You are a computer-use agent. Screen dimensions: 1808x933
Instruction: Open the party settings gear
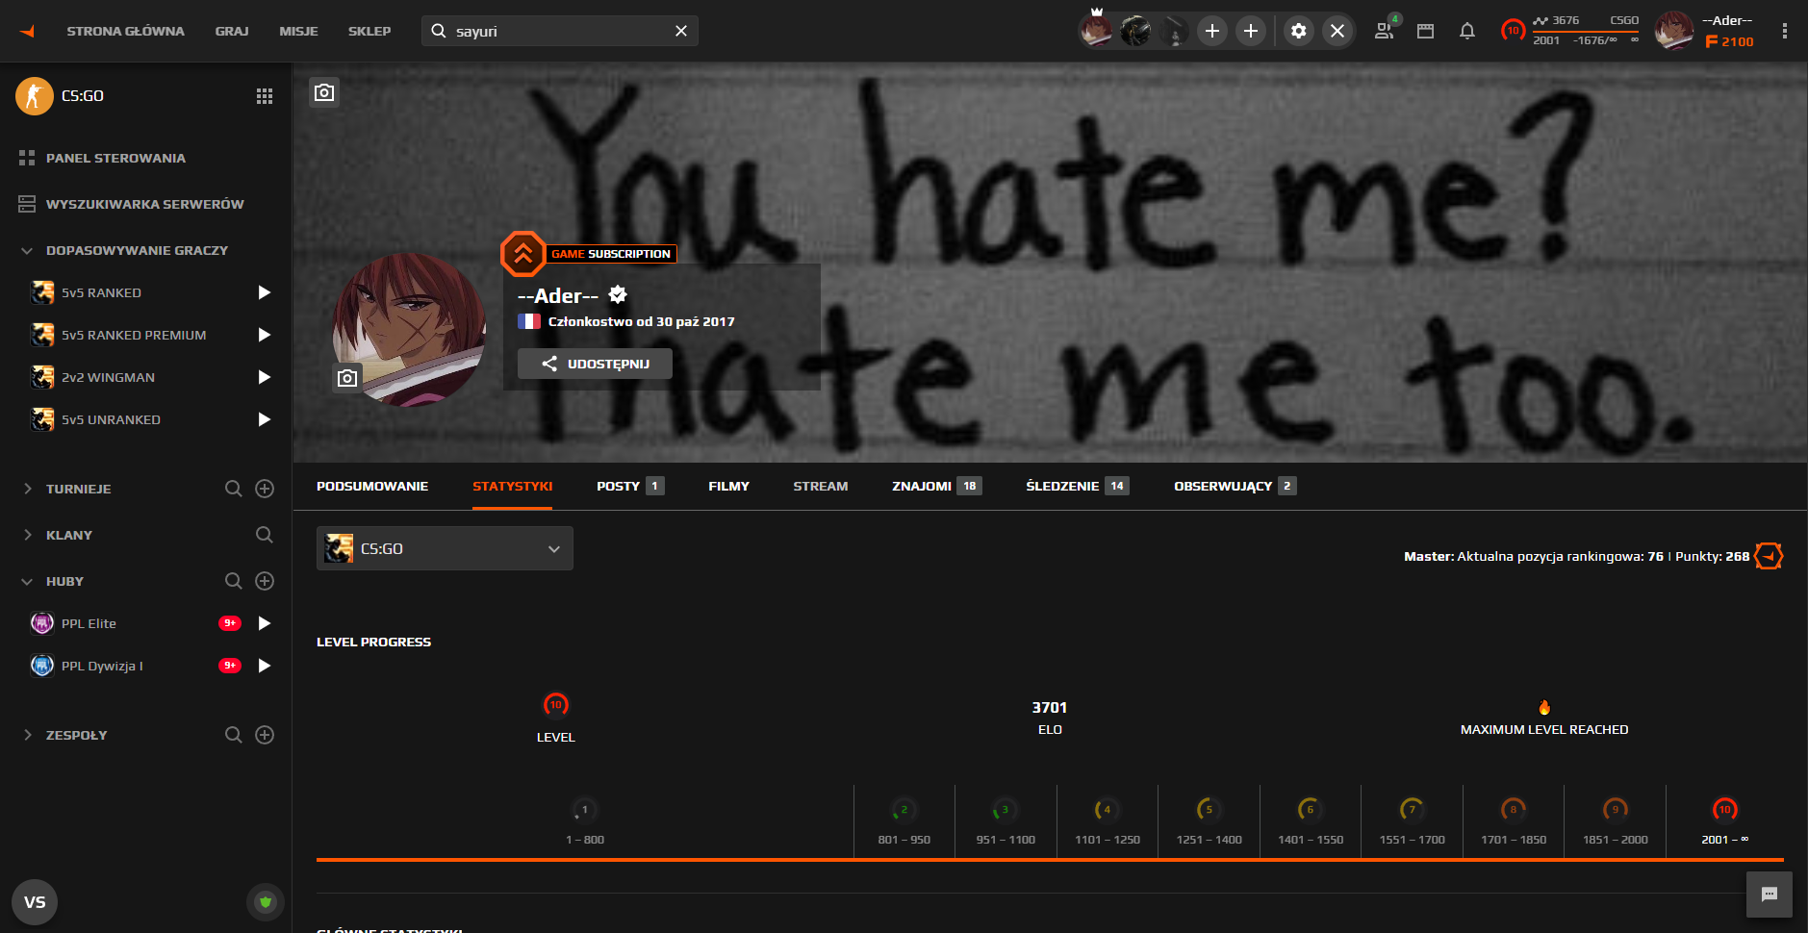(x=1299, y=31)
